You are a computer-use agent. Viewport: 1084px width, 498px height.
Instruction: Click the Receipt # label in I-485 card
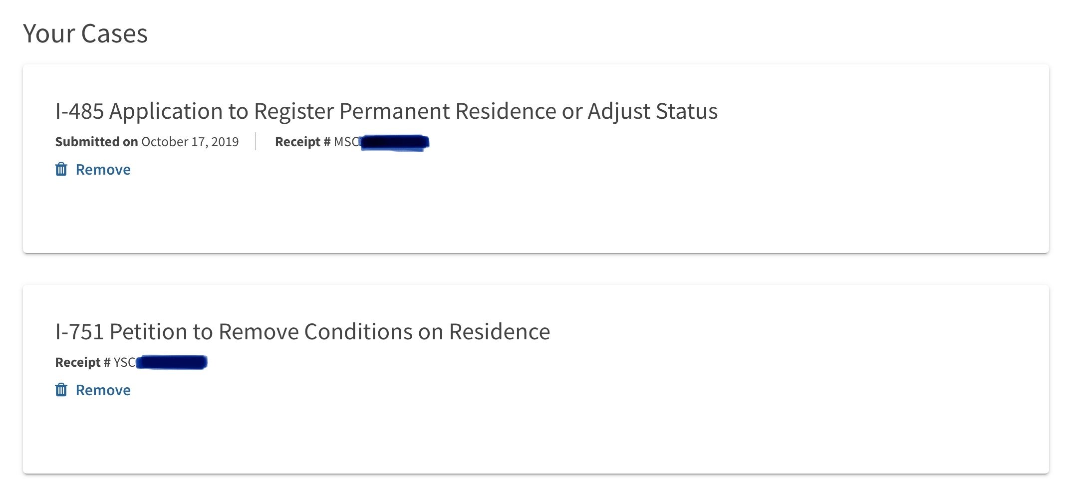[x=302, y=142]
